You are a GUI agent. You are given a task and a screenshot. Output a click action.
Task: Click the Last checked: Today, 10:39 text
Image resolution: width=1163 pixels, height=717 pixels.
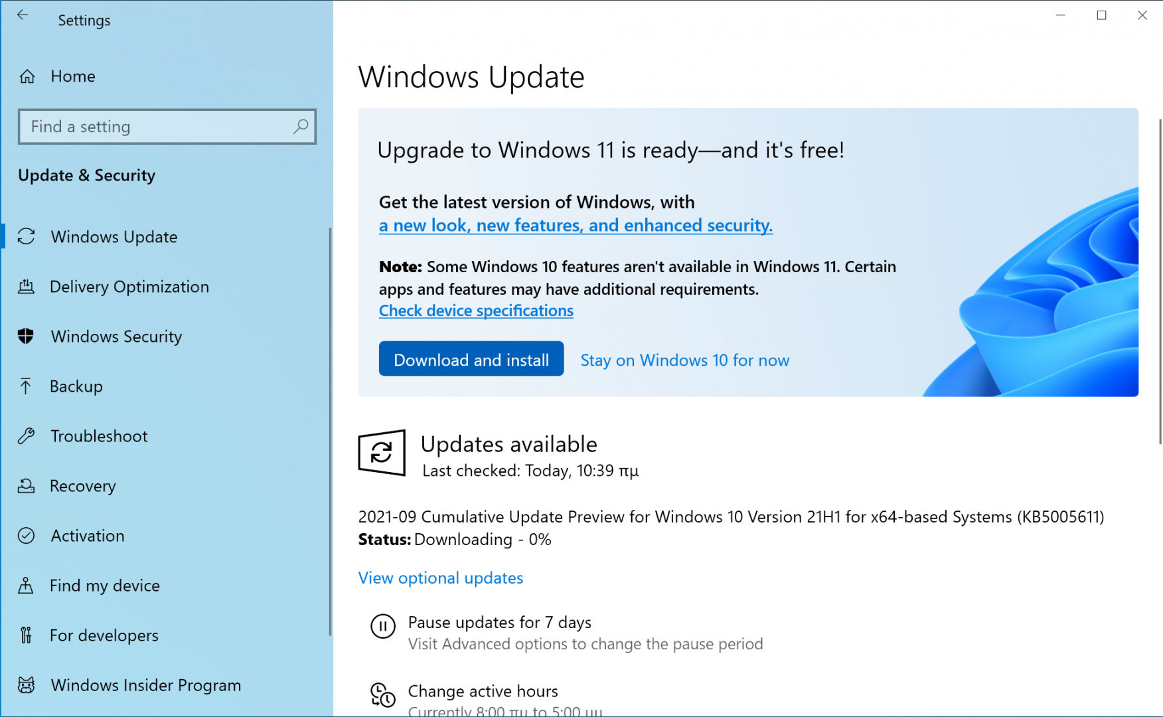point(530,471)
